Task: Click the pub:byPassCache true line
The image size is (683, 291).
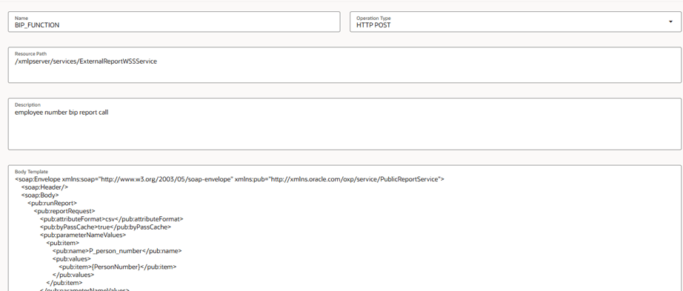Action: 105,227
